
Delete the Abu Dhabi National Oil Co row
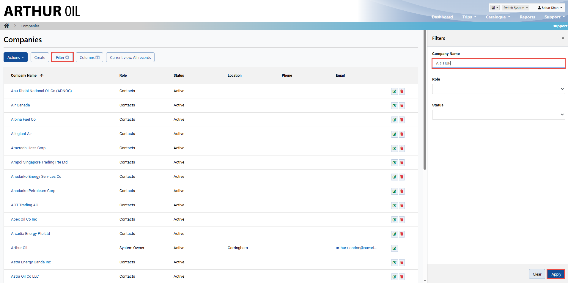tap(402, 91)
